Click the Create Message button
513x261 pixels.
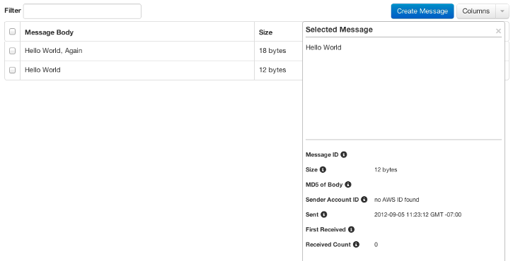(x=422, y=11)
